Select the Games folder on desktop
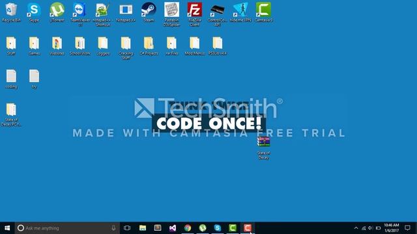 pyautogui.click(x=34, y=45)
